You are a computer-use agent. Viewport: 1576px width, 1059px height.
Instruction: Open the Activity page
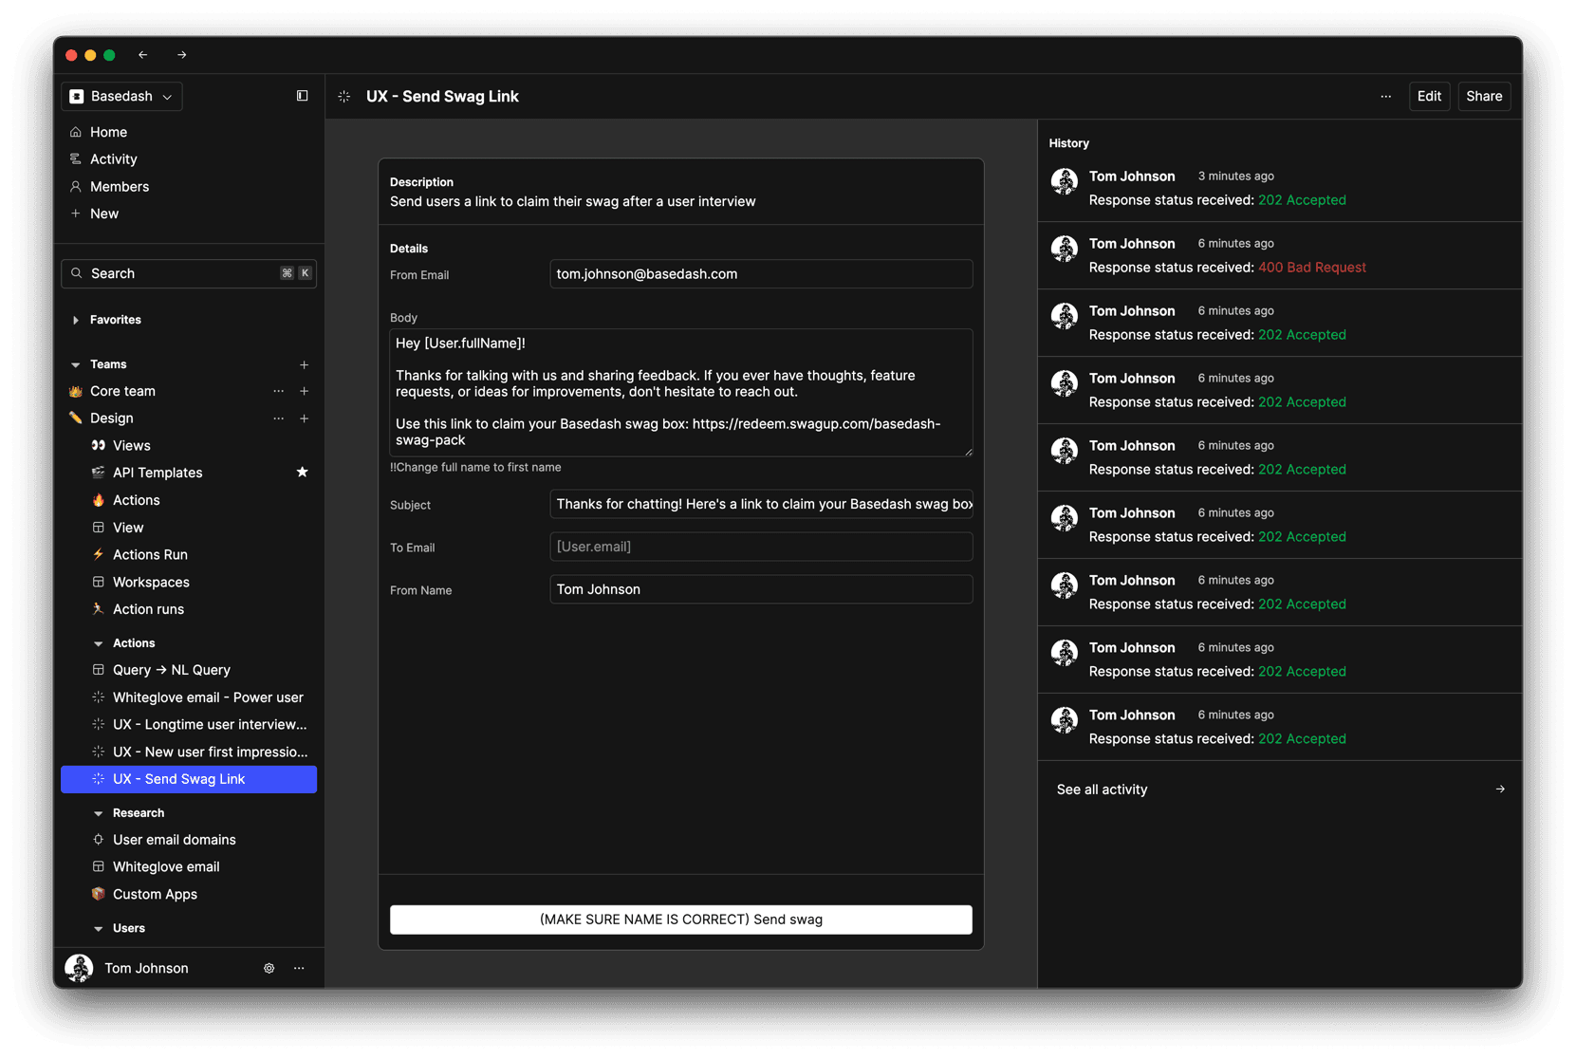pos(189,159)
